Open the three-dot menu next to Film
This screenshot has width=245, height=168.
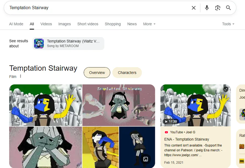[x=20, y=76]
